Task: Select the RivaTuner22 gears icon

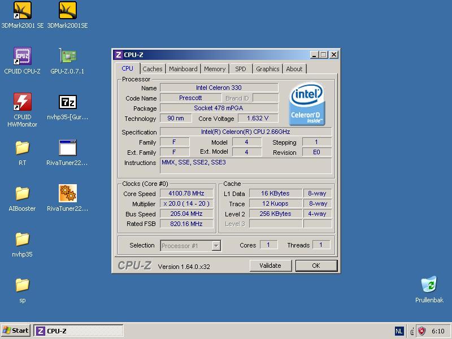Action: [x=68, y=193]
